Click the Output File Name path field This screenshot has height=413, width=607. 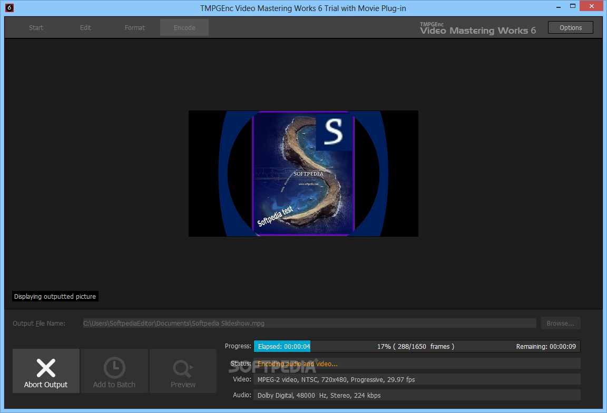coord(309,323)
